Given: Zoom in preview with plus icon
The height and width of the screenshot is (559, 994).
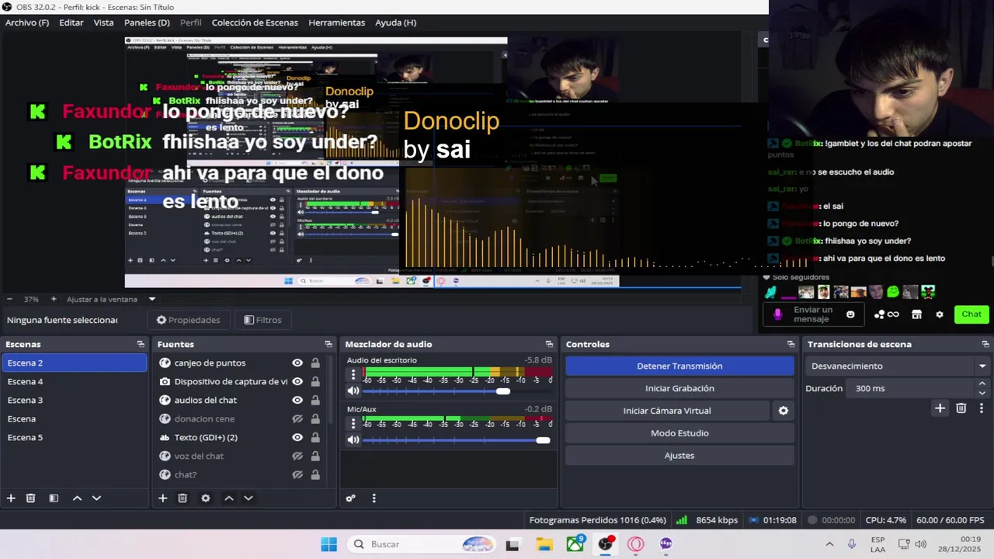Looking at the screenshot, I should tap(54, 299).
